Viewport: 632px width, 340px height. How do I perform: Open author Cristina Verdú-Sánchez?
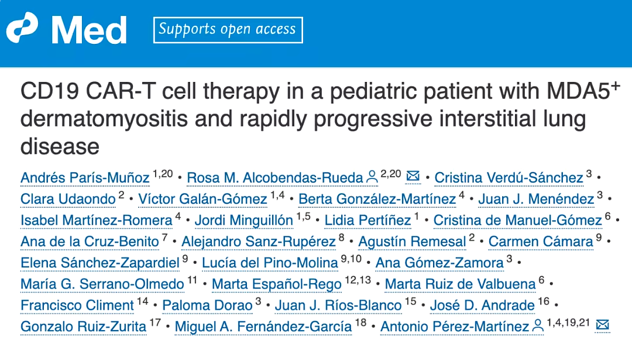(x=509, y=178)
